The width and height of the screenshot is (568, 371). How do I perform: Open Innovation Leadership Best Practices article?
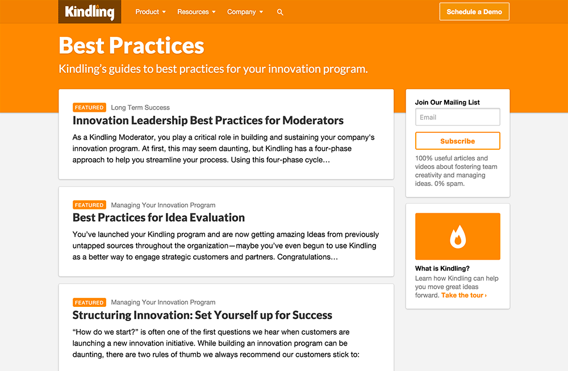(208, 120)
